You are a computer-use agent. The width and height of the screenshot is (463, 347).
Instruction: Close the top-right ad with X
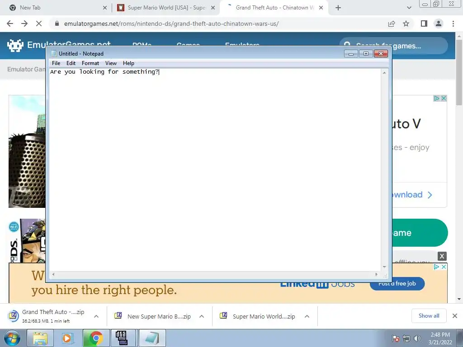tap(444, 98)
